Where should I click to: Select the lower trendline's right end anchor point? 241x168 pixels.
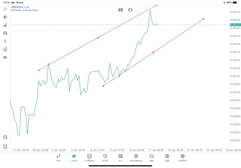(x=203, y=19)
